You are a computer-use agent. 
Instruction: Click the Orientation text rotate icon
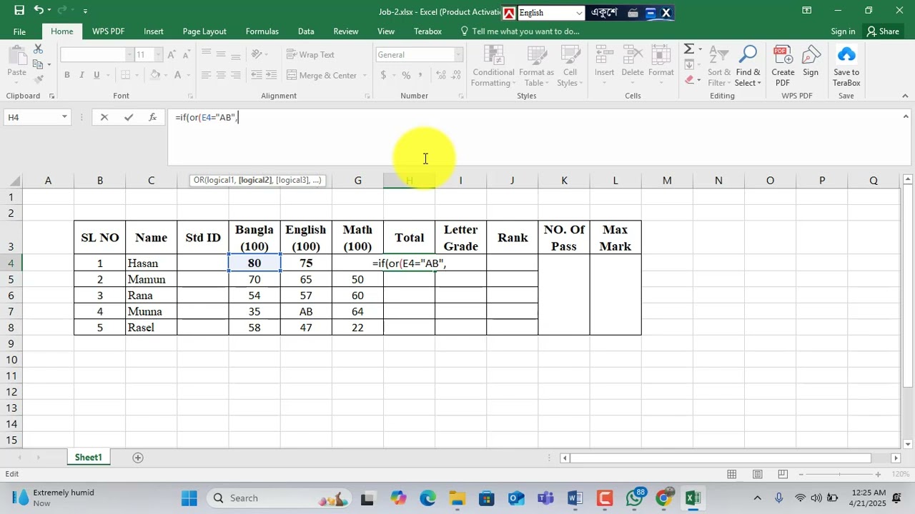[x=257, y=54]
